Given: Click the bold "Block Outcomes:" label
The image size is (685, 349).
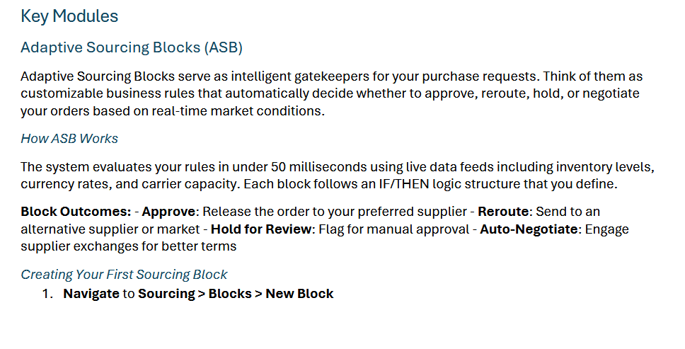Looking at the screenshot, I should 76,212.
